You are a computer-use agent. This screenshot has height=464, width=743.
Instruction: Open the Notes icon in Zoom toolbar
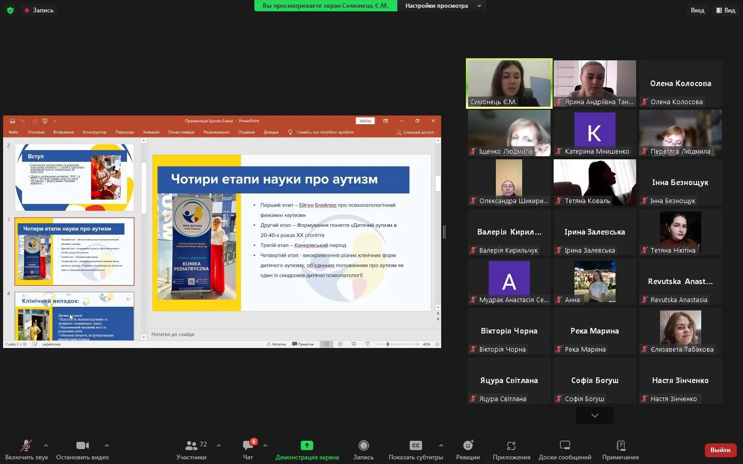click(x=621, y=445)
